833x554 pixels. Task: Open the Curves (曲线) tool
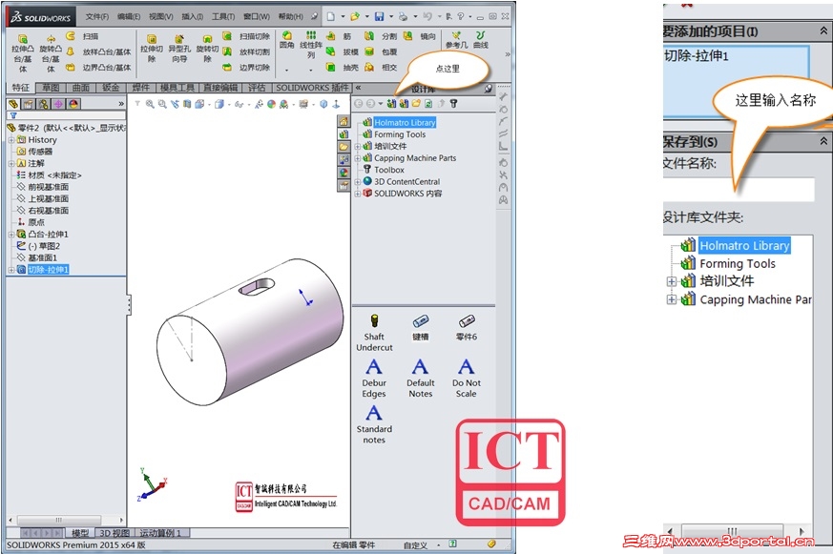pos(481,40)
